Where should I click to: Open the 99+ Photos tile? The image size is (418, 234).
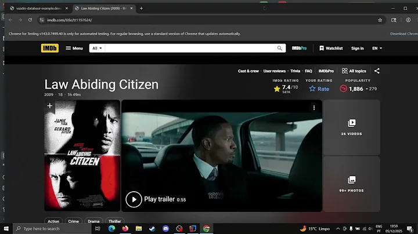click(x=351, y=184)
